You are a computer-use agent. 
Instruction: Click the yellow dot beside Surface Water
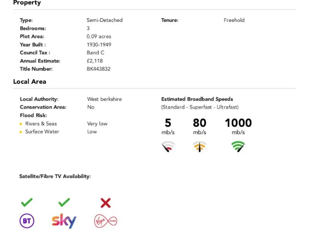[x=21, y=132]
